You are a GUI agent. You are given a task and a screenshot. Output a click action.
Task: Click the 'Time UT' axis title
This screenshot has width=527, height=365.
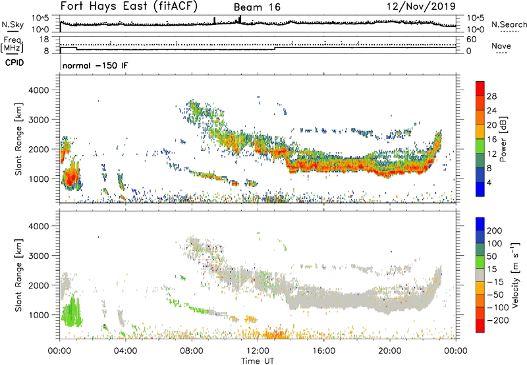pos(258,361)
